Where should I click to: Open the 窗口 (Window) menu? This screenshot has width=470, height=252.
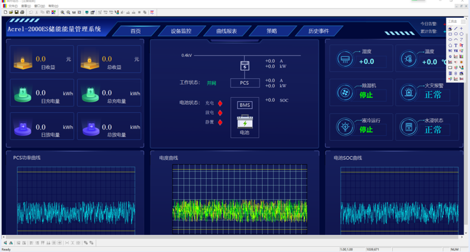pos(39,6)
